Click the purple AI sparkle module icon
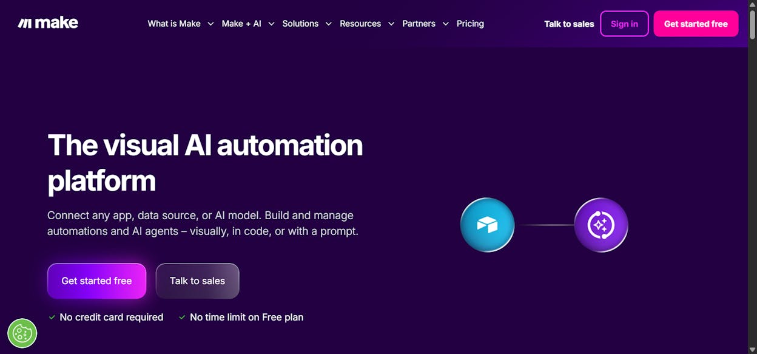 tap(601, 225)
